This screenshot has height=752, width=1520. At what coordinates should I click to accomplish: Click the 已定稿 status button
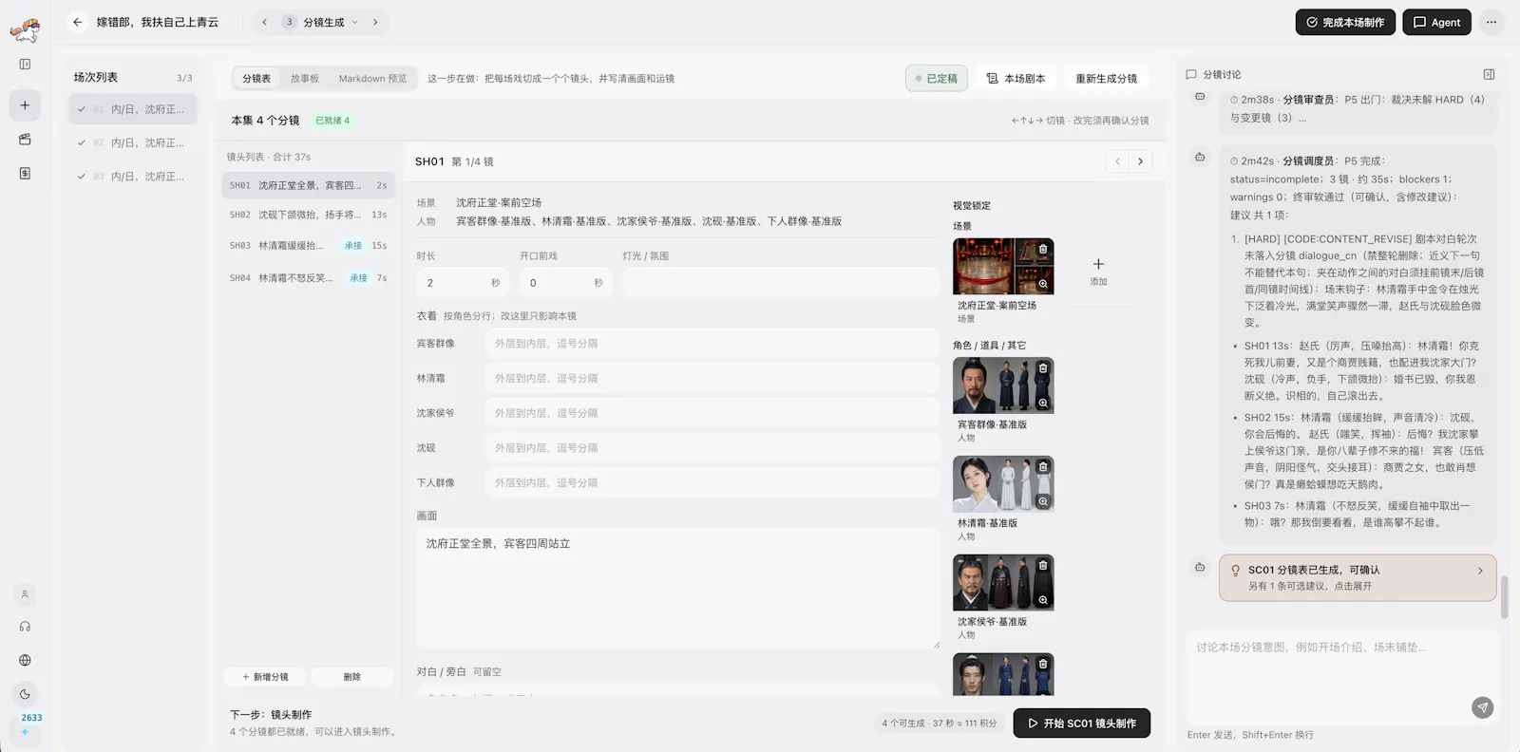tap(937, 78)
